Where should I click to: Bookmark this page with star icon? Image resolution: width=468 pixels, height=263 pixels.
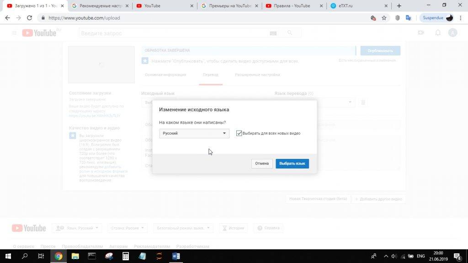pos(384,18)
